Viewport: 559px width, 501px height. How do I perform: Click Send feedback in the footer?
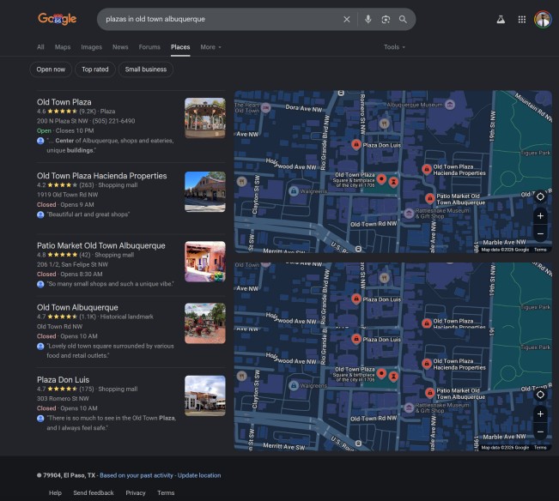point(94,492)
